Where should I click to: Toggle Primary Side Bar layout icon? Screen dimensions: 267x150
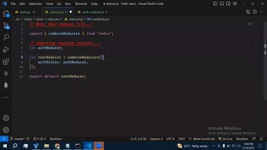point(215,4)
